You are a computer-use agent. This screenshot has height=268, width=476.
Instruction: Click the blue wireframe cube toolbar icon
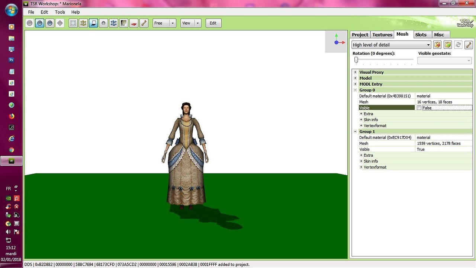[x=114, y=23]
